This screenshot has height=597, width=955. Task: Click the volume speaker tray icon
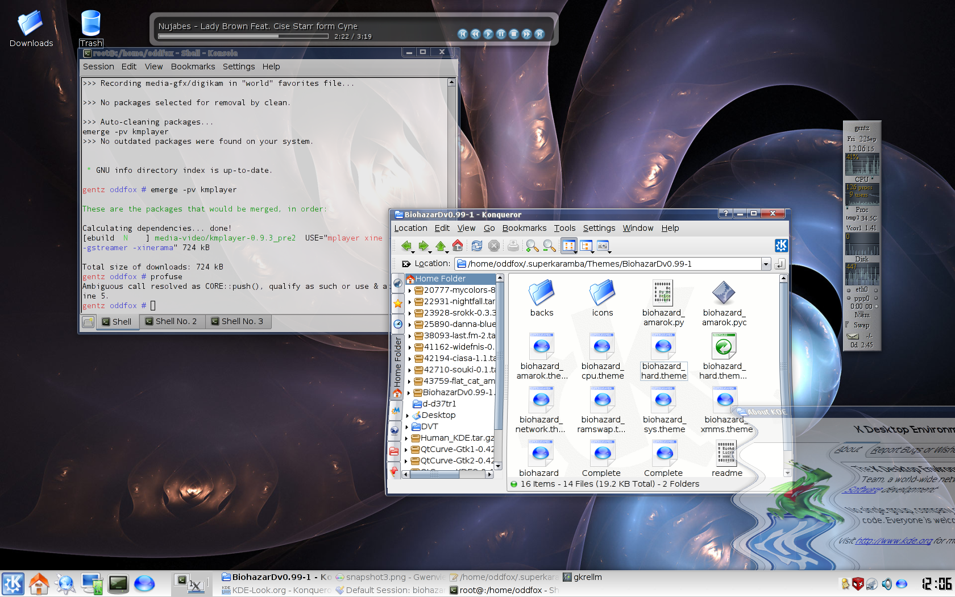click(887, 584)
